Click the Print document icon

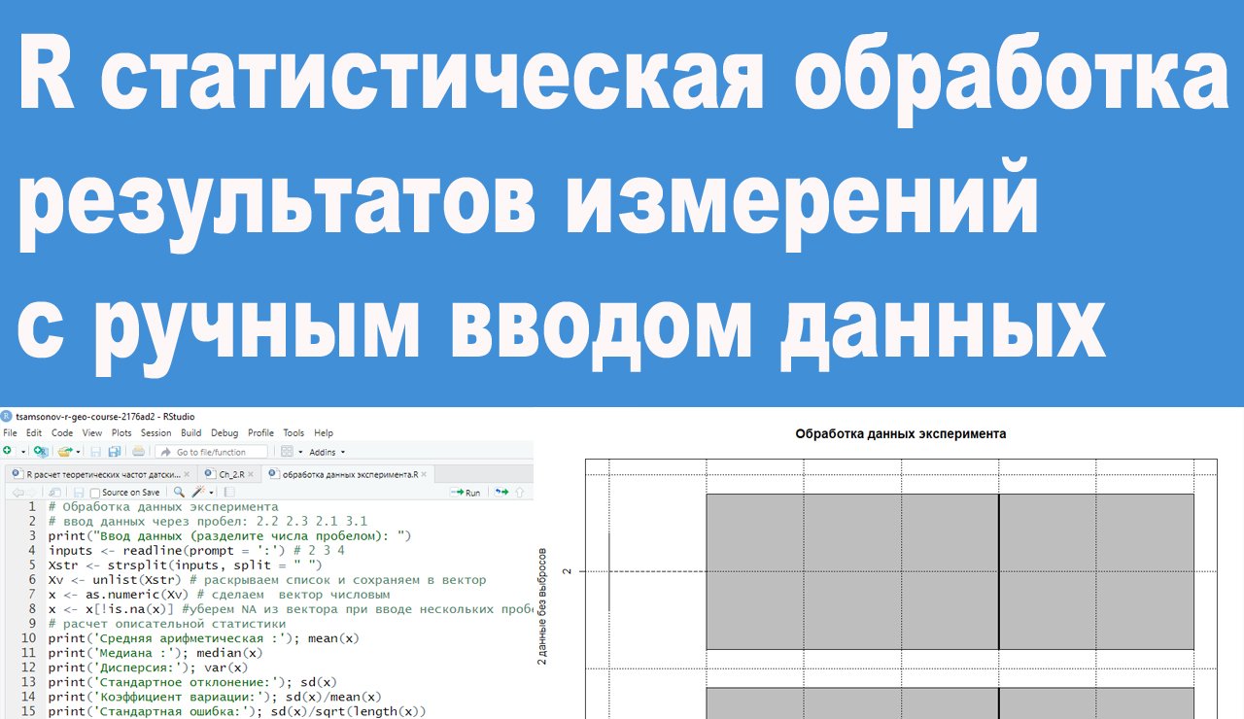click(138, 452)
